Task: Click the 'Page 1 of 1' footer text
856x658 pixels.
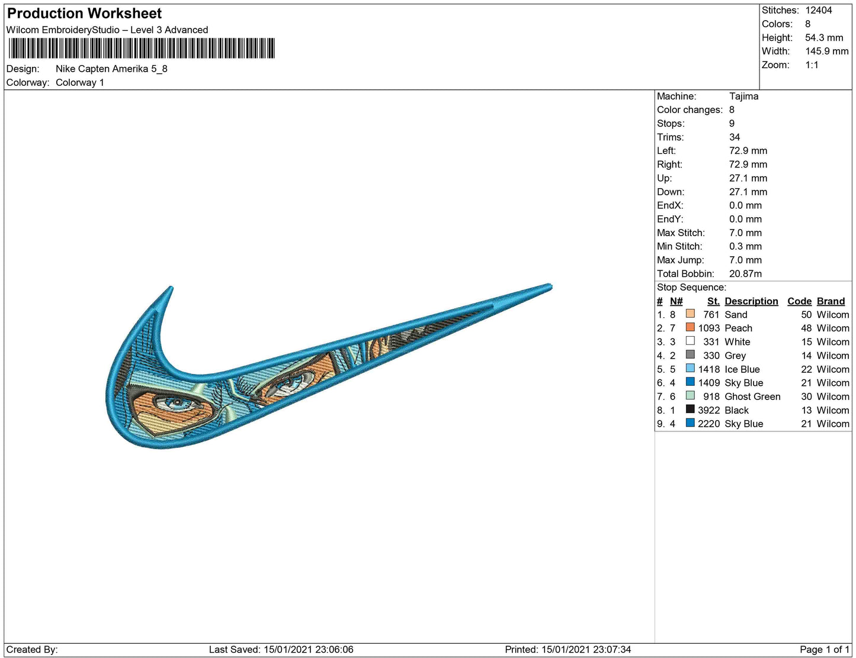Action: coord(825,649)
